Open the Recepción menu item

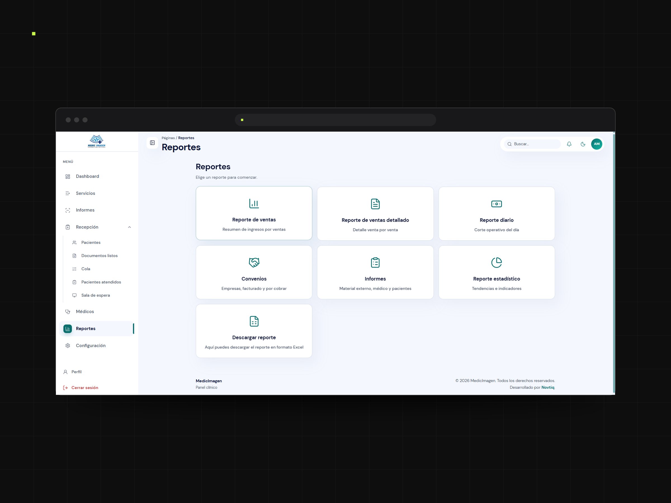(97, 227)
